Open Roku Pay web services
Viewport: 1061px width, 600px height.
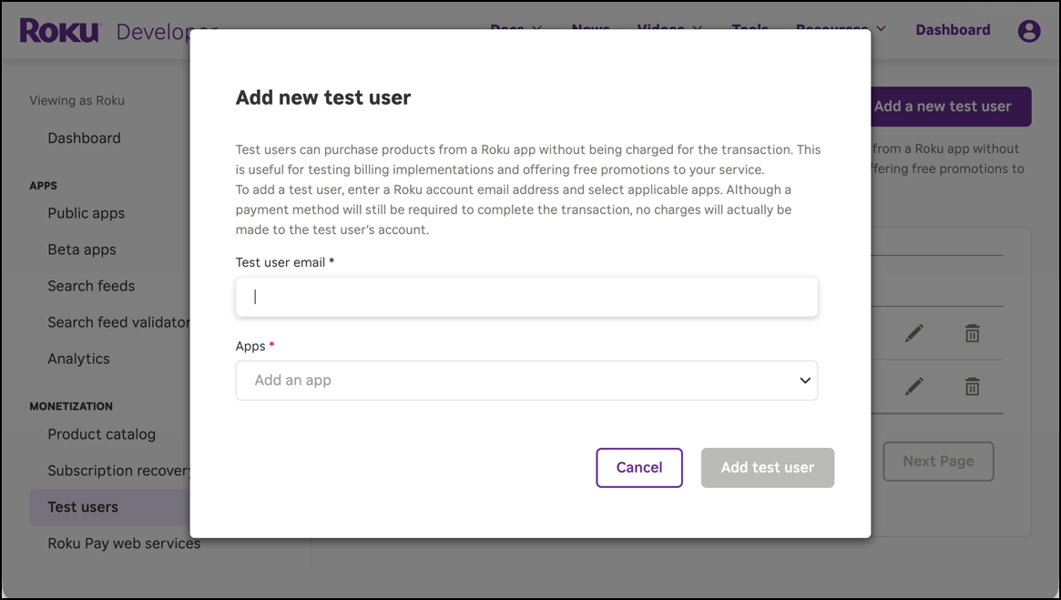[124, 544]
